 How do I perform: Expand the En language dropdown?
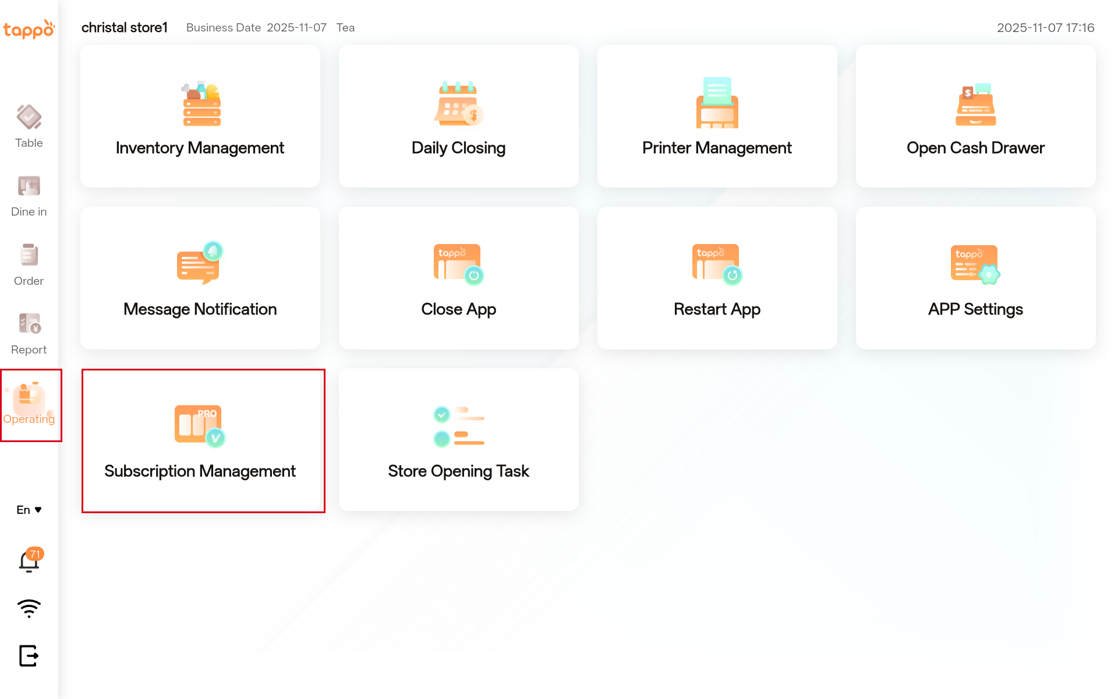point(29,510)
